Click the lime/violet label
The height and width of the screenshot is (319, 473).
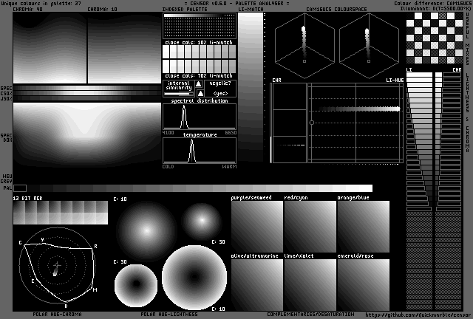(x=299, y=256)
